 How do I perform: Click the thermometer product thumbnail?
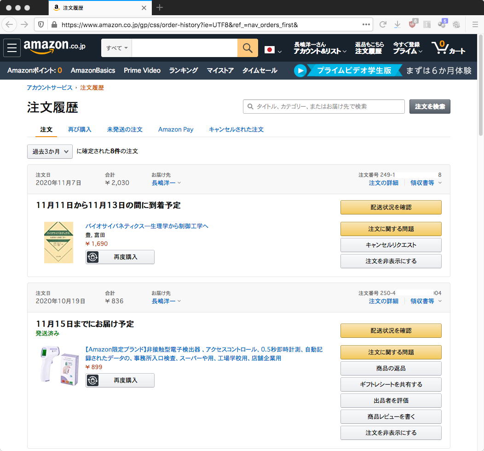(x=58, y=366)
